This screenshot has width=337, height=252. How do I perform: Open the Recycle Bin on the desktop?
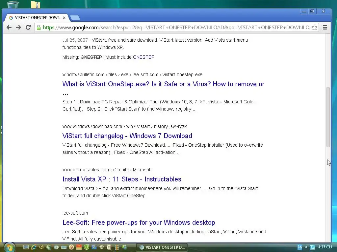13,4
